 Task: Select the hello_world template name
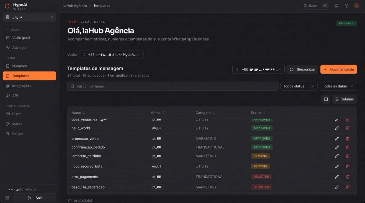pyautogui.click(x=81, y=128)
